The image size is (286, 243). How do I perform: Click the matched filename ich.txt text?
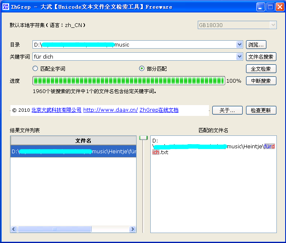(160, 152)
